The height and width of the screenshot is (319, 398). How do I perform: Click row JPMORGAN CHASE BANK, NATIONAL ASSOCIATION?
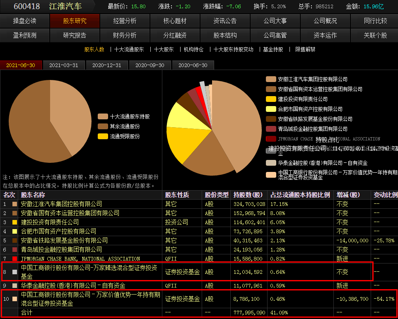[199, 259]
